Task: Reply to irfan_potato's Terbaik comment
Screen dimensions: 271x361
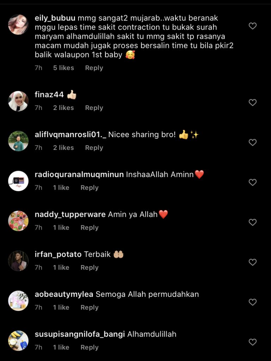Action: click(90, 268)
